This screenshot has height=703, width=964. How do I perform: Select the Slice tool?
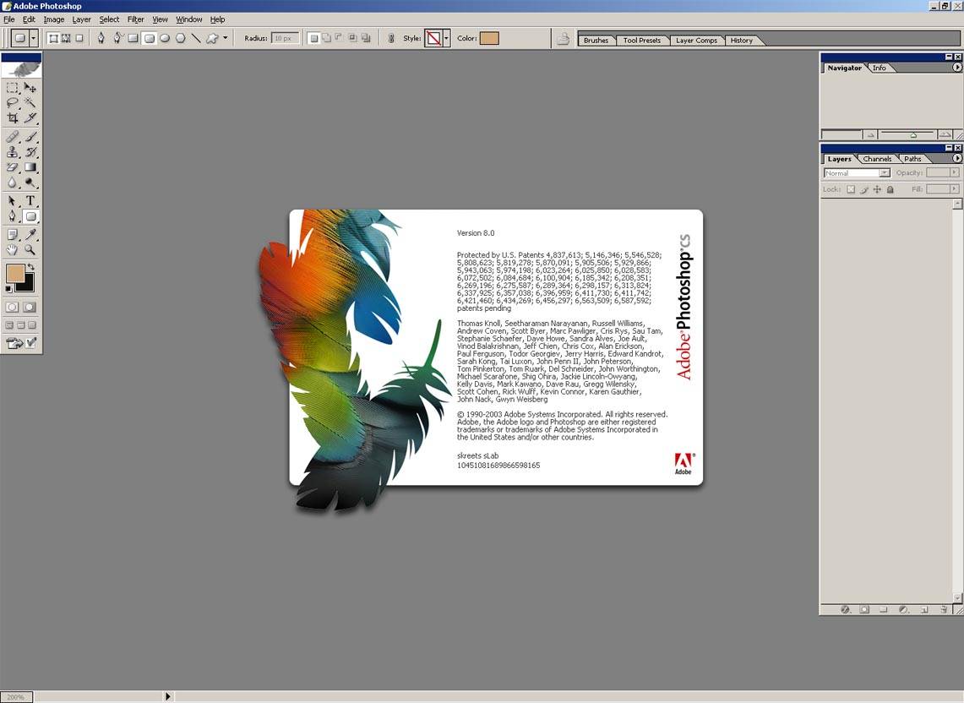(x=30, y=117)
